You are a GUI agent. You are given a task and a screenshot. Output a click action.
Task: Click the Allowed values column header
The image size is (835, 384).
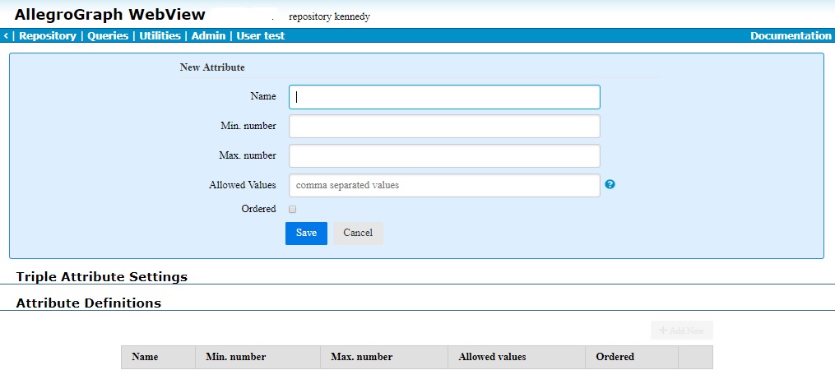tap(492, 357)
